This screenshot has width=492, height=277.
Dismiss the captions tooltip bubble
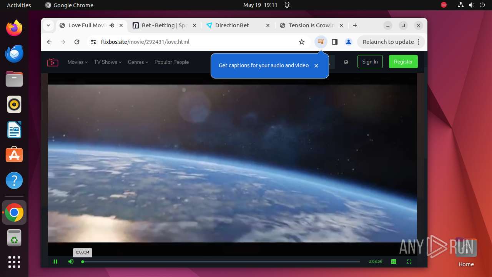[x=316, y=66]
